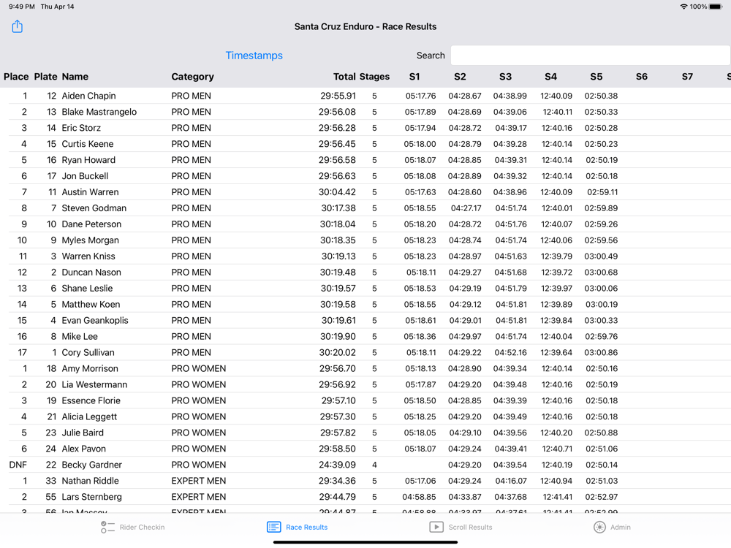Viewport: 731px width, 548px height.
Task: Click the Place column header
Action: pos(16,77)
